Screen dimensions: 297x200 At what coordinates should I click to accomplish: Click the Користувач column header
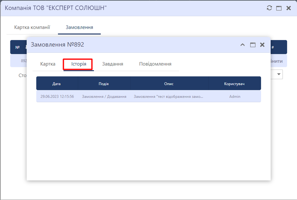tap(234, 84)
